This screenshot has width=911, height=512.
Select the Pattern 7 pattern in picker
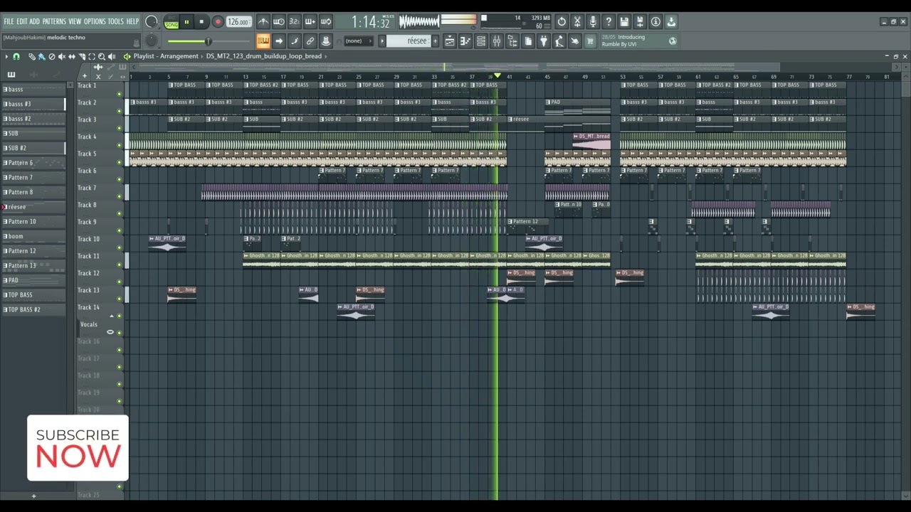point(33,177)
